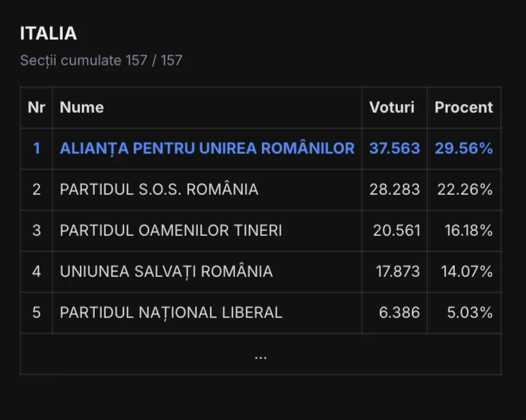Choose PARTIDUL NAȚIONAL LIBERAL row

170,313
